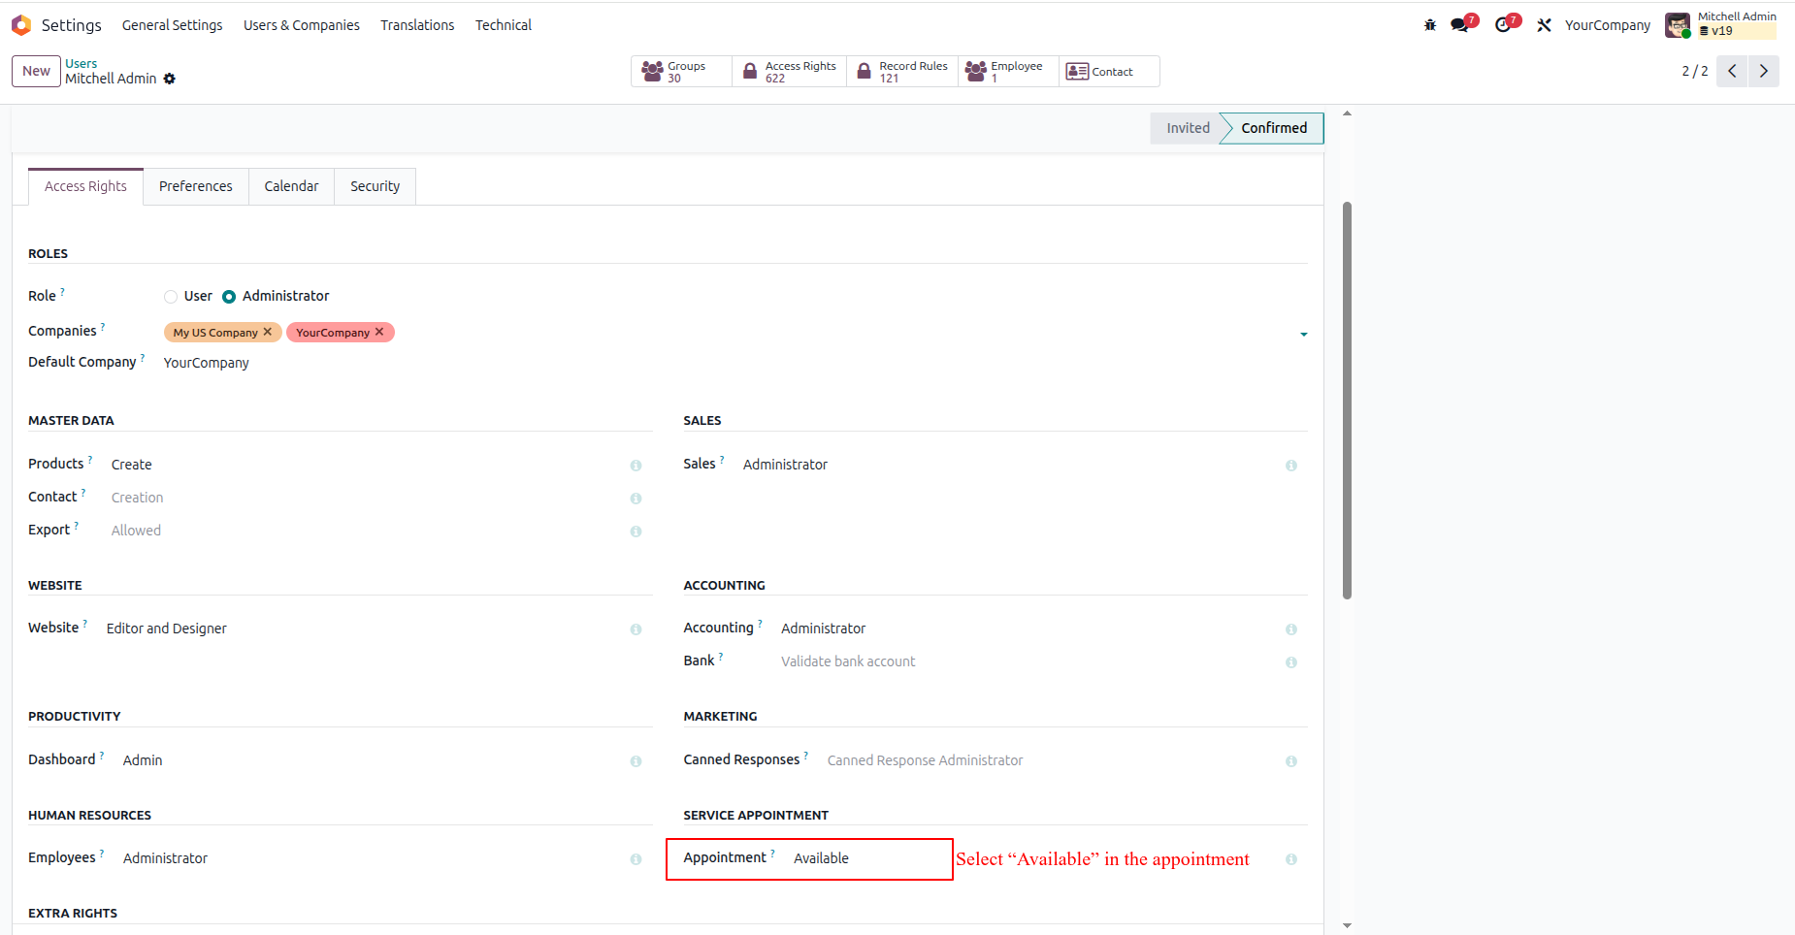Switch to the Access Rights tab

point(85,186)
